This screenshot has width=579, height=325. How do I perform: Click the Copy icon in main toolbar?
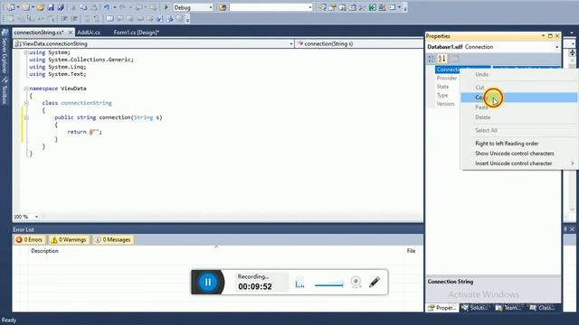[84, 7]
